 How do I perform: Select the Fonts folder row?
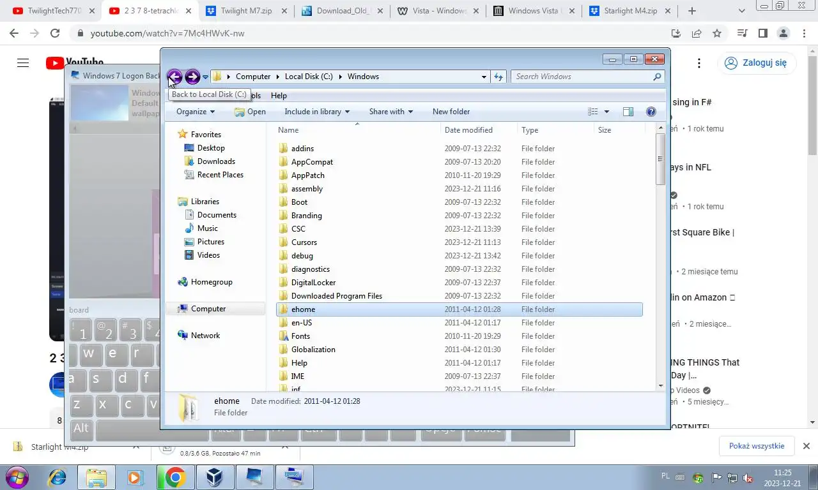click(x=459, y=336)
